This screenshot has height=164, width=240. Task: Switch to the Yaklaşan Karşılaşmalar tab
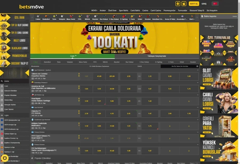tap(157, 56)
